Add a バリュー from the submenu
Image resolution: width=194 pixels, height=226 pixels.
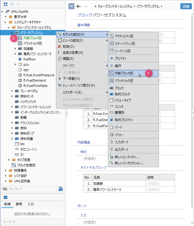(133, 135)
